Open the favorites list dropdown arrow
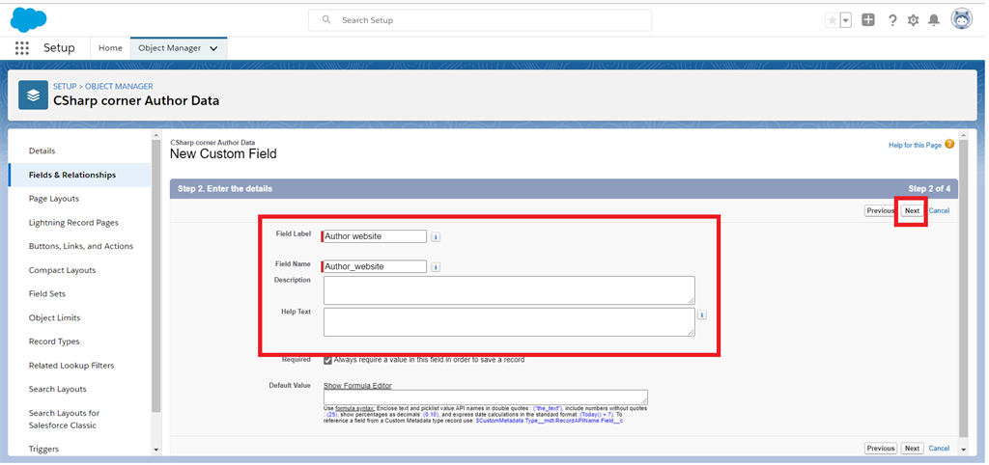The width and height of the screenshot is (989, 465). click(x=846, y=20)
